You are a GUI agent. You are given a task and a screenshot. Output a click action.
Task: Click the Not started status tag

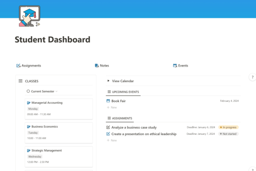pos(228,134)
